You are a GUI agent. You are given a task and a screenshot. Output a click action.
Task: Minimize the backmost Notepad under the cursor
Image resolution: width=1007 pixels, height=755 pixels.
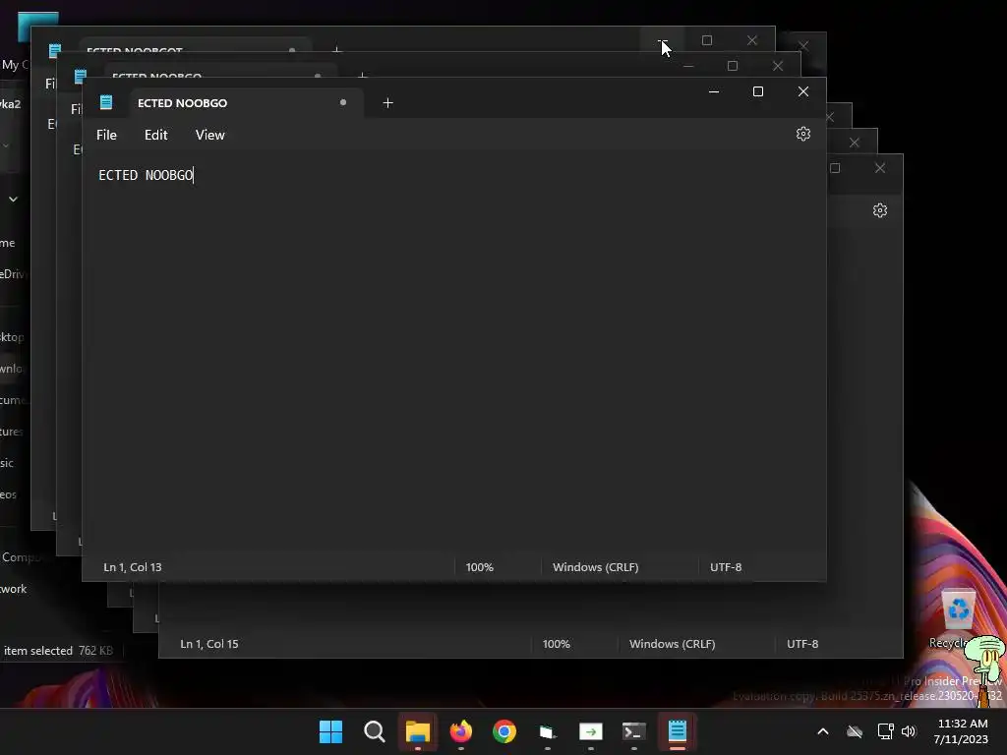pyautogui.click(x=662, y=40)
